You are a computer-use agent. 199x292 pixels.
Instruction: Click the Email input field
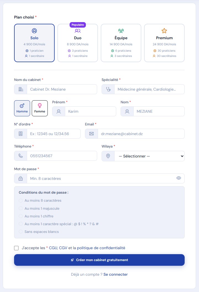[x=141, y=134]
